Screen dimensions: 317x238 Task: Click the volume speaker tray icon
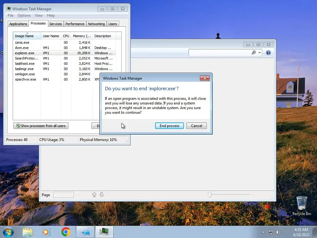point(278,232)
